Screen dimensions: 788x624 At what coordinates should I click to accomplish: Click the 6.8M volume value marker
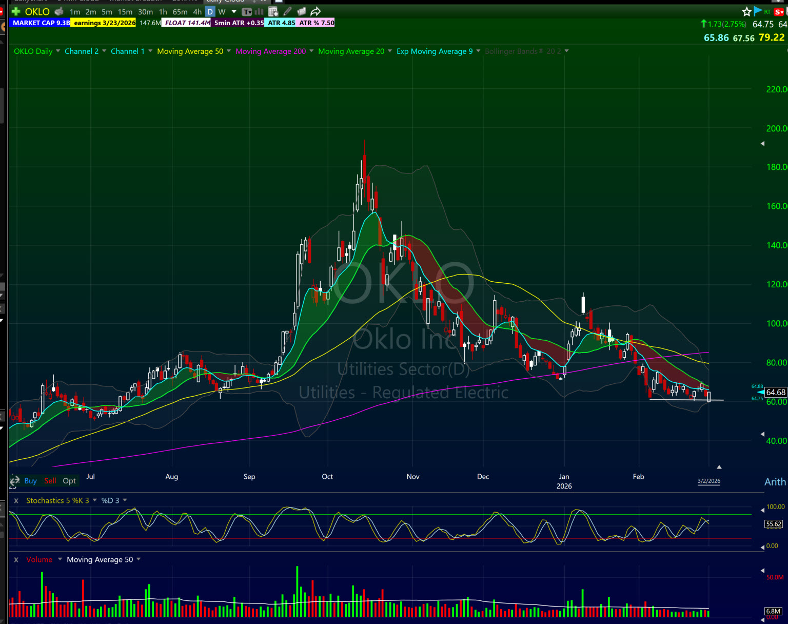(773, 611)
